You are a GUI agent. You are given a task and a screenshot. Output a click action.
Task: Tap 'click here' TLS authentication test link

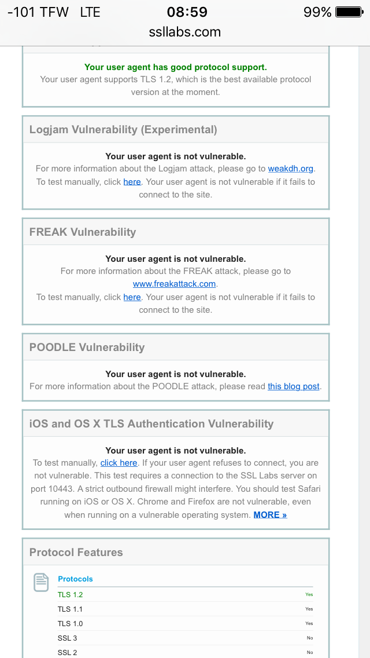[119, 463]
